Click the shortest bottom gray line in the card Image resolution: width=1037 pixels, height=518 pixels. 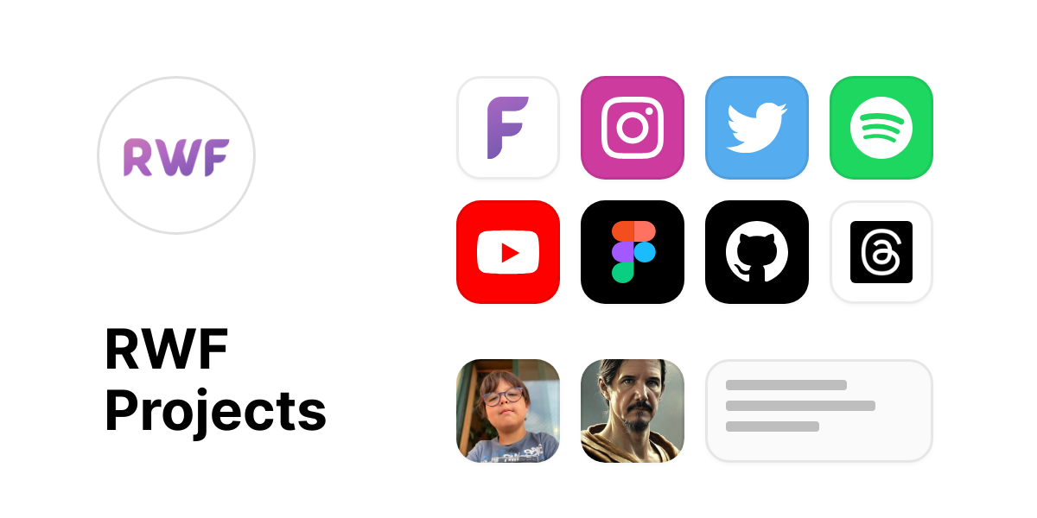[x=773, y=426]
